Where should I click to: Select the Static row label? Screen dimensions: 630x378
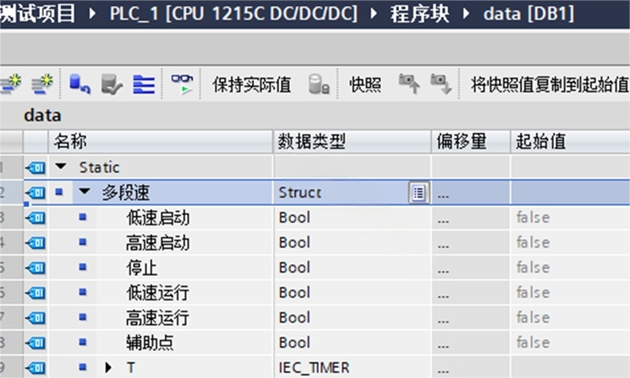pyautogui.click(x=99, y=167)
